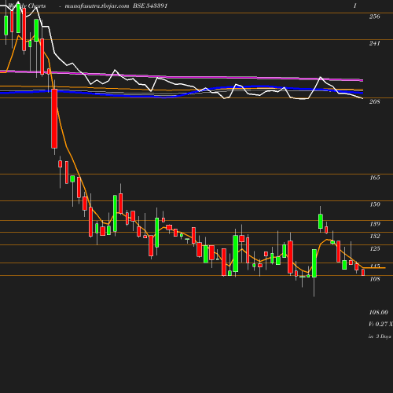
Task: Click the 256 price axis label
Action: 374,17
